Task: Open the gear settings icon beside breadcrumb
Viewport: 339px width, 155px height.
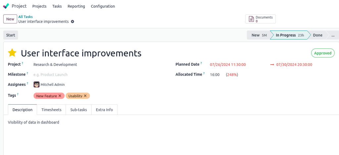Action: 73,22
